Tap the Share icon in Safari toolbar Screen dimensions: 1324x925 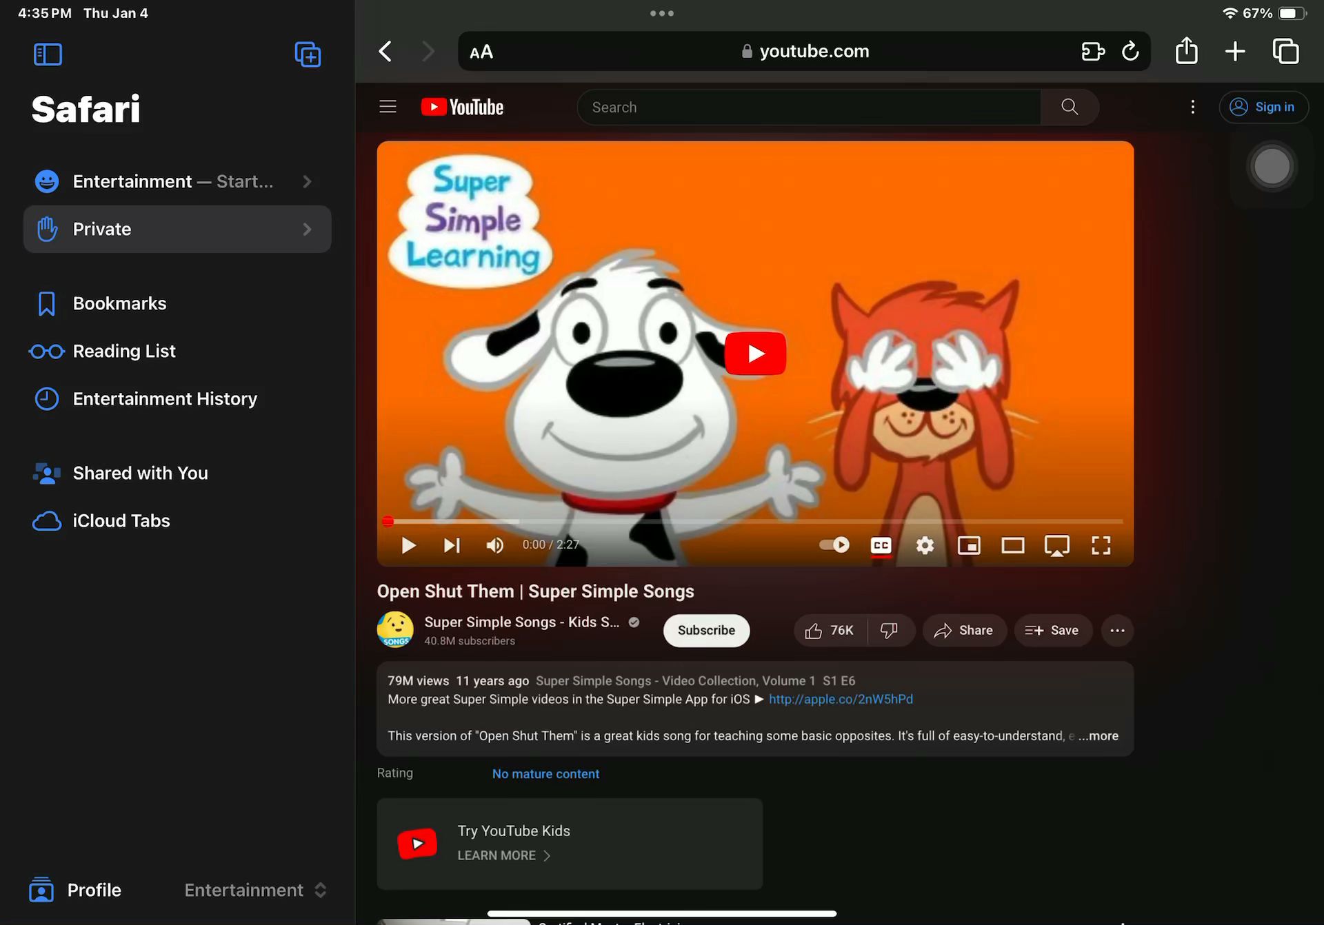point(1186,51)
